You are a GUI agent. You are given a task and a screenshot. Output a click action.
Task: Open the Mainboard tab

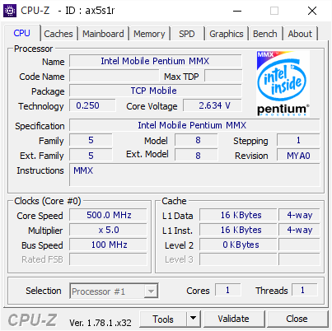tap(103, 34)
